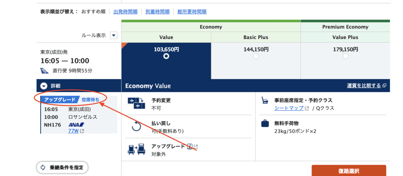The width and height of the screenshot is (403, 176).
Task: Sort results by 出発時間順
Action: coord(125,12)
